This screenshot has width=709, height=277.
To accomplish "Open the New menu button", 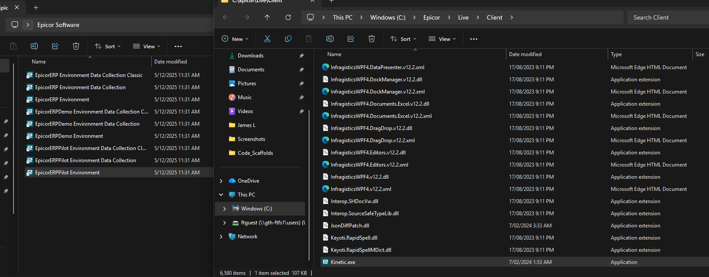I will (235, 39).
